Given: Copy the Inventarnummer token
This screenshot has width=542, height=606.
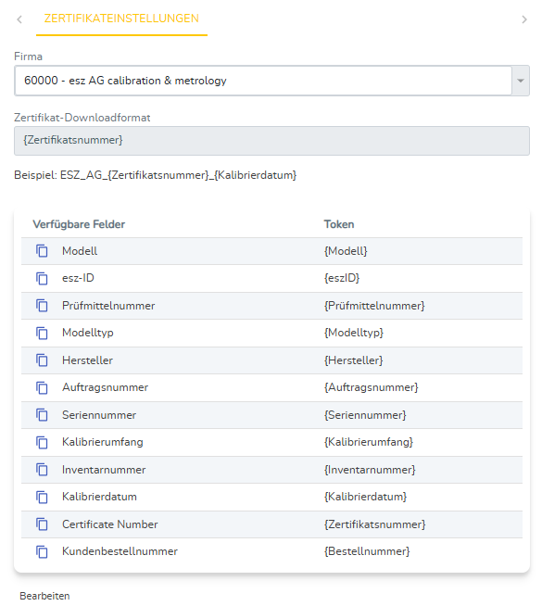Looking at the screenshot, I should pos(42,470).
